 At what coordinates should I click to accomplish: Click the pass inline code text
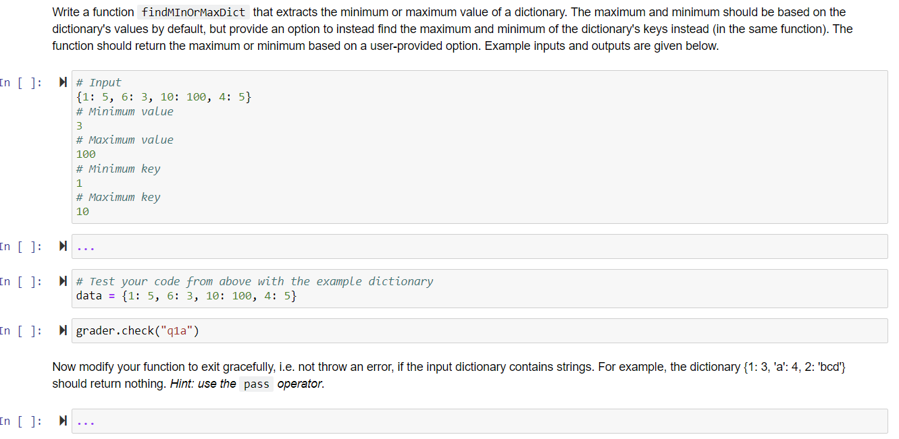(257, 384)
